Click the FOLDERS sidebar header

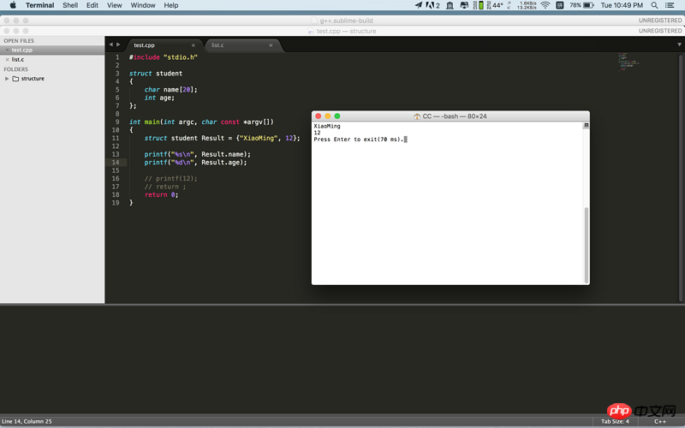pos(15,69)
